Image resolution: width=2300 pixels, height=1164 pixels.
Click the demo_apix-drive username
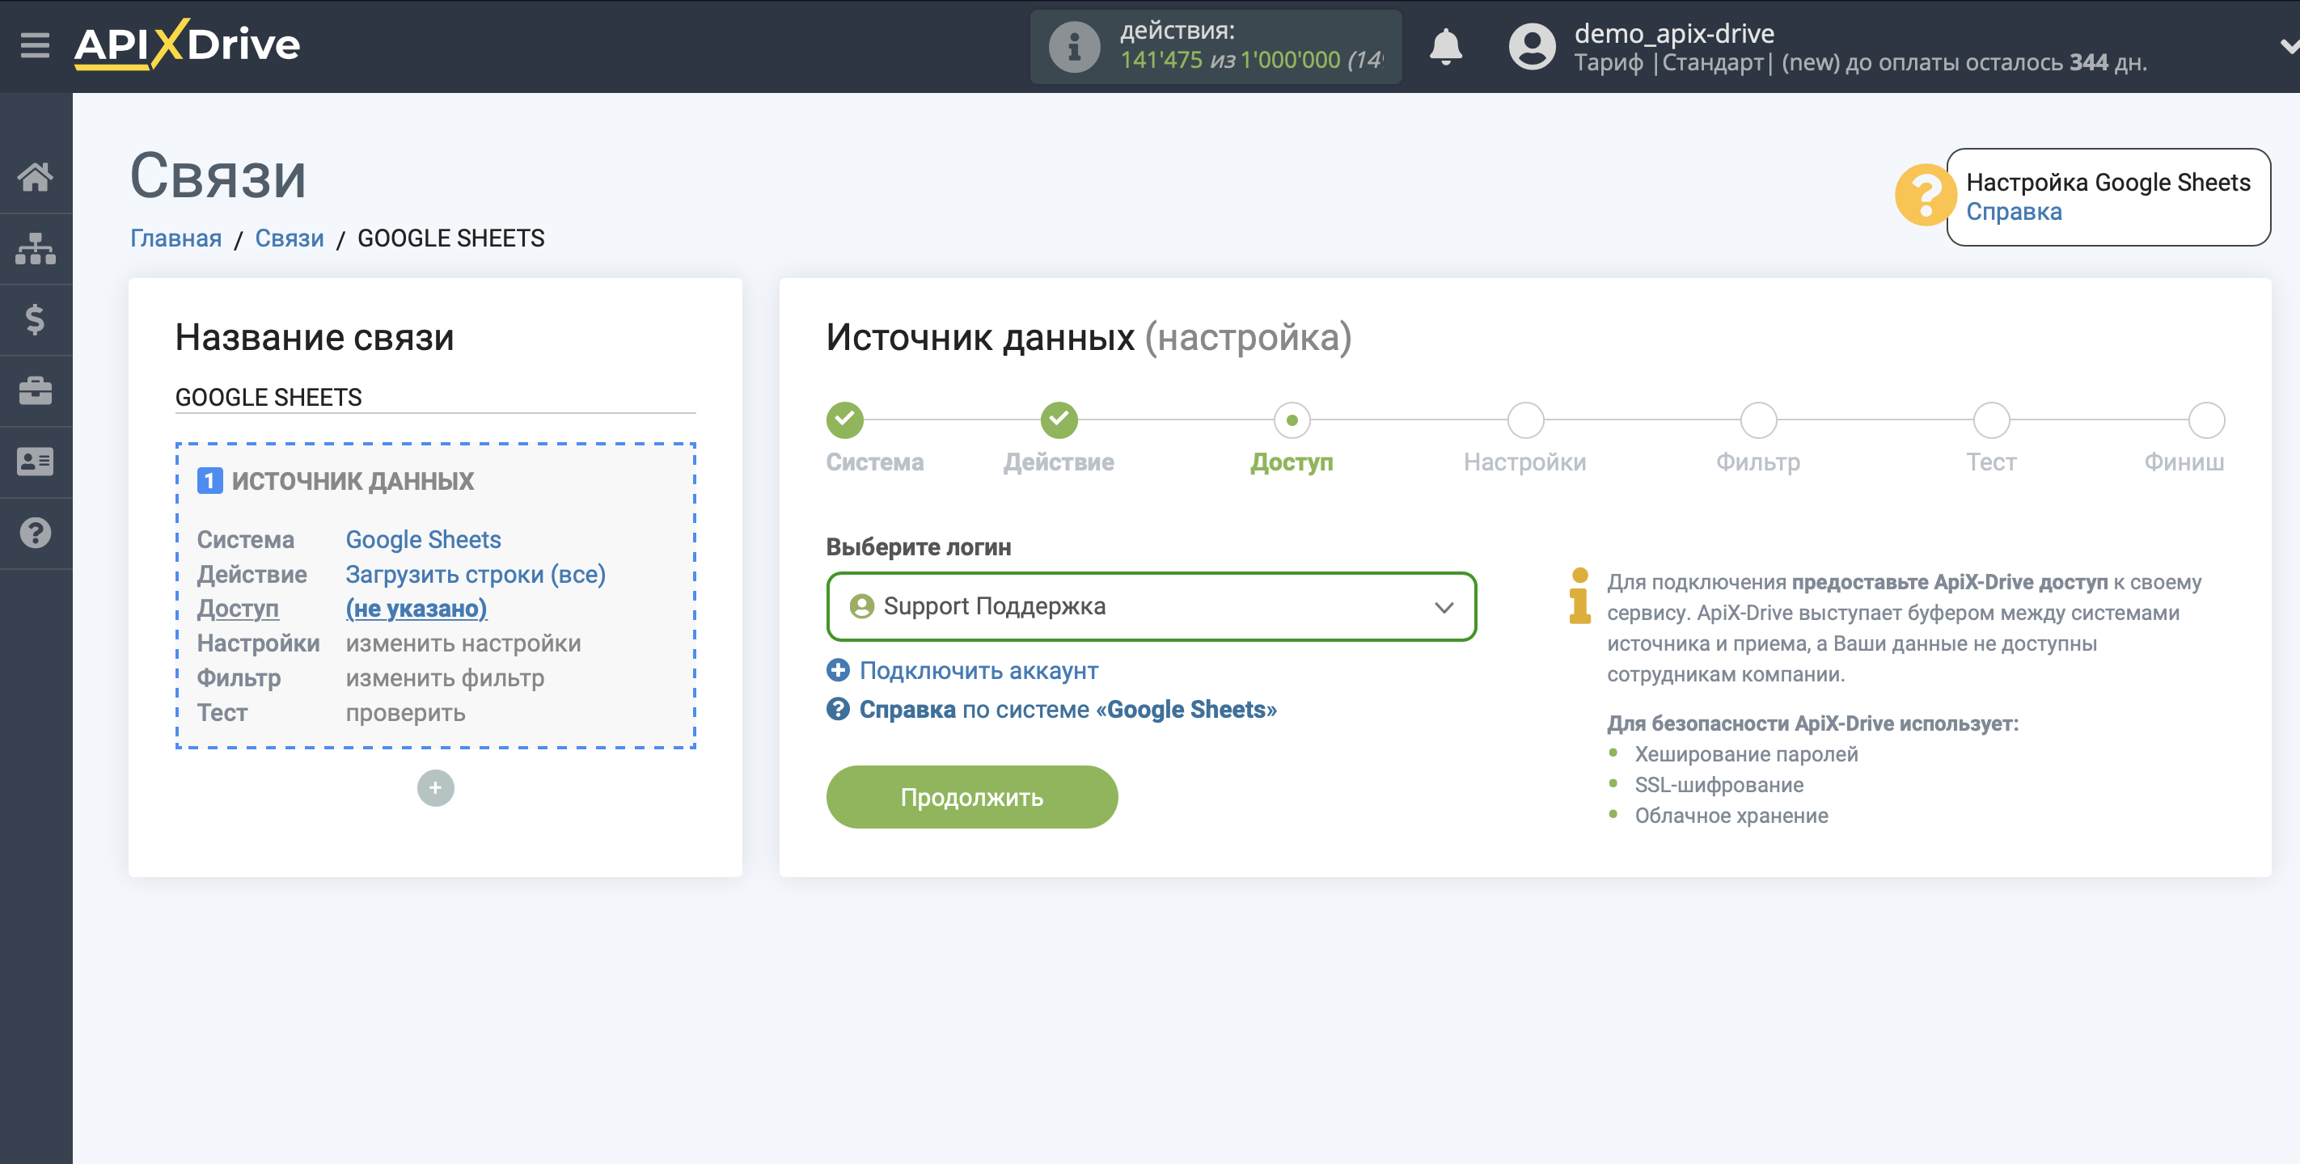point(1674,33)
